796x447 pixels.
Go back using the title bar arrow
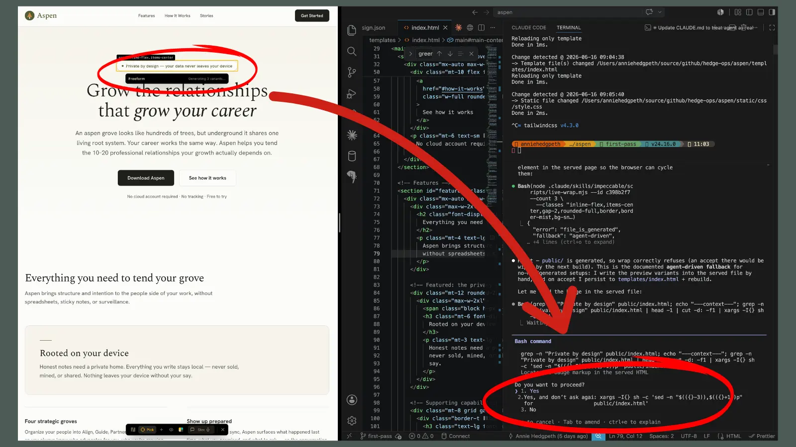tap(475, 12)
